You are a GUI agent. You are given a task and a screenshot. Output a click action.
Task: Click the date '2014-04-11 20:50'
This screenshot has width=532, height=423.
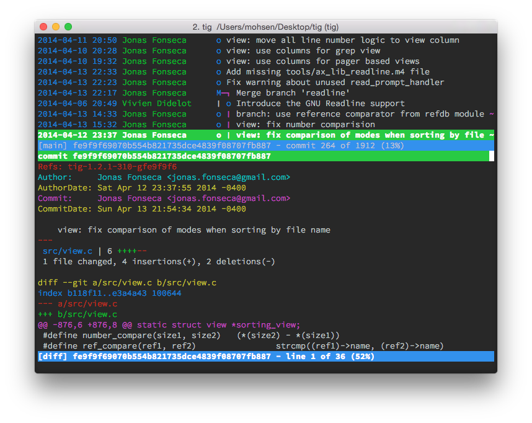[x=78, y=40]
